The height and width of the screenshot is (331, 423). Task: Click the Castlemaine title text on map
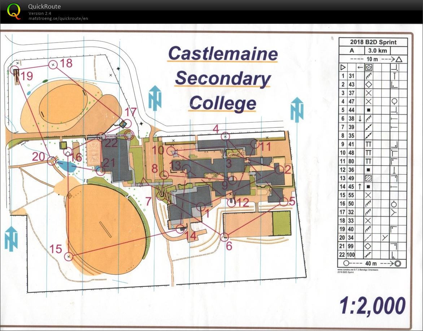point(223,54)
